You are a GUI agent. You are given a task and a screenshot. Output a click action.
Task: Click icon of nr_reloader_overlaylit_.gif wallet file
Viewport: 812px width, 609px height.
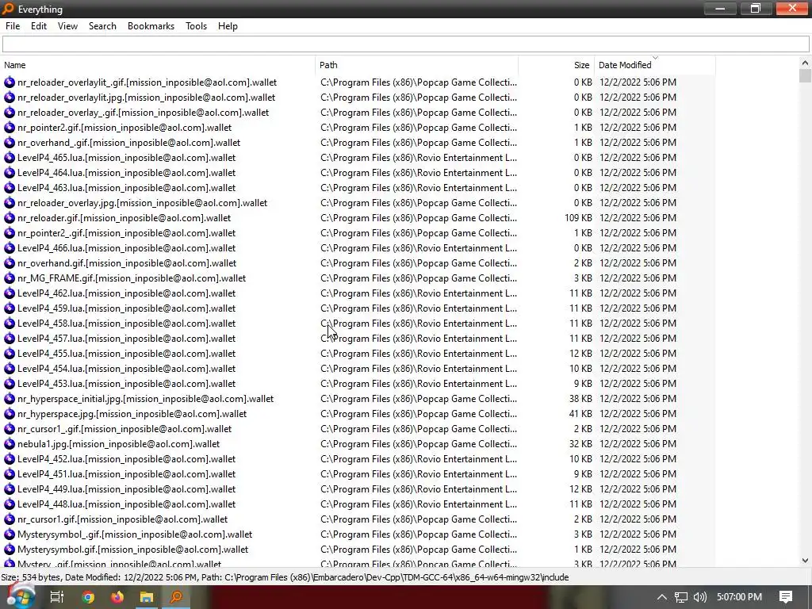coord(10,82)
